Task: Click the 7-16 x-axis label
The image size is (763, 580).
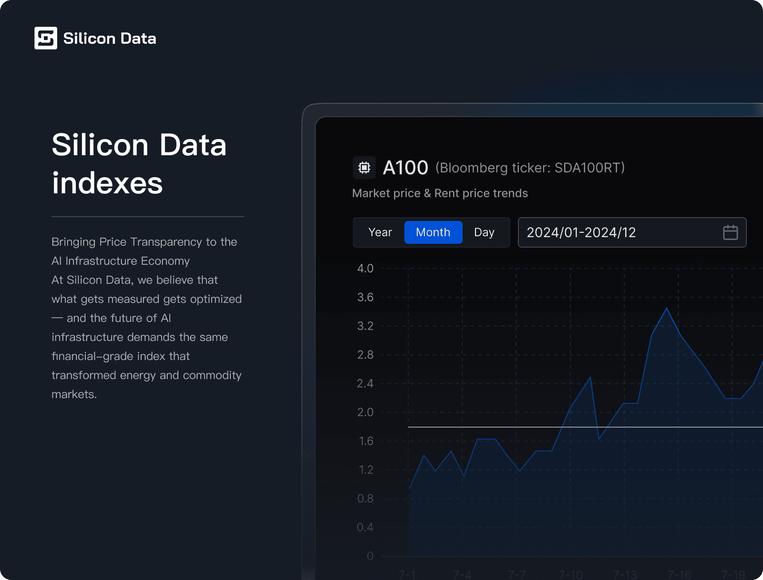Action: click(679, 575)
